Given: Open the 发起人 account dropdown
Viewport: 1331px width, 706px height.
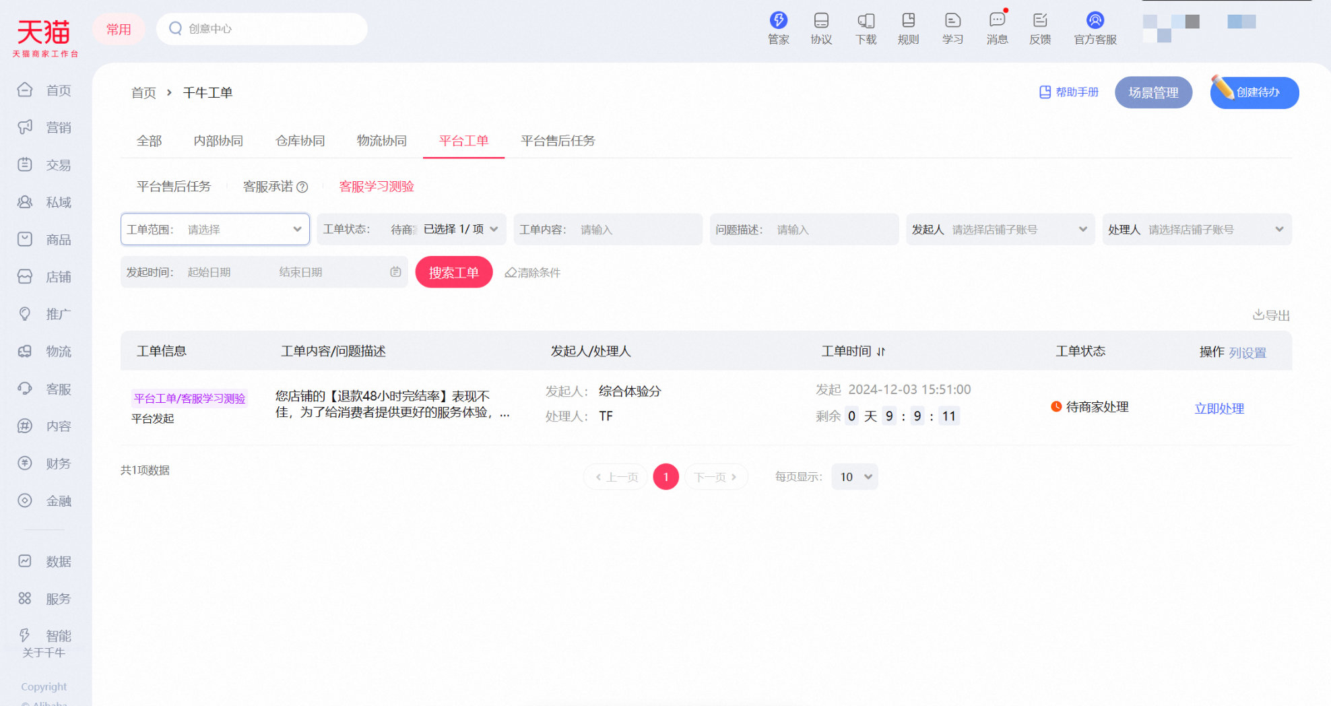Looking at the screenshot, I should (1000, 230).
